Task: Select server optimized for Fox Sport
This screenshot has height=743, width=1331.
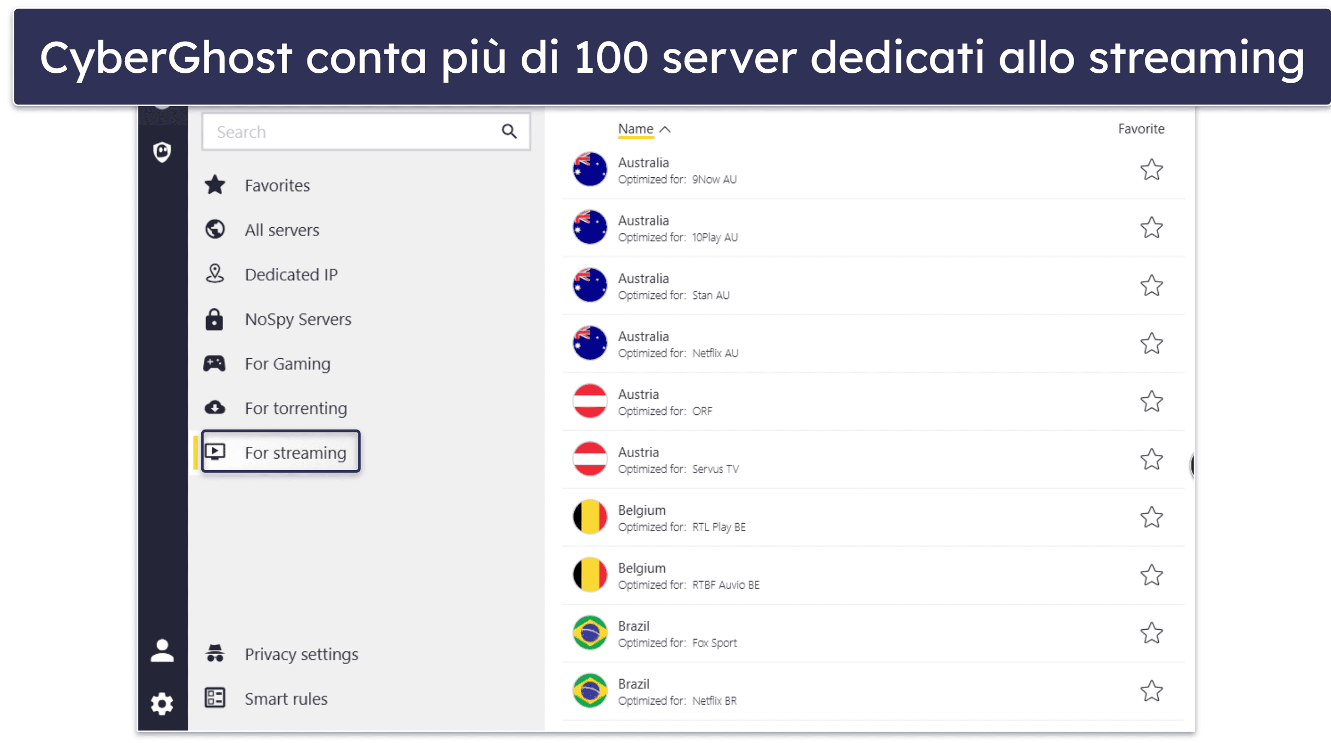Action: pyautogui.click(x=873, y=634)
